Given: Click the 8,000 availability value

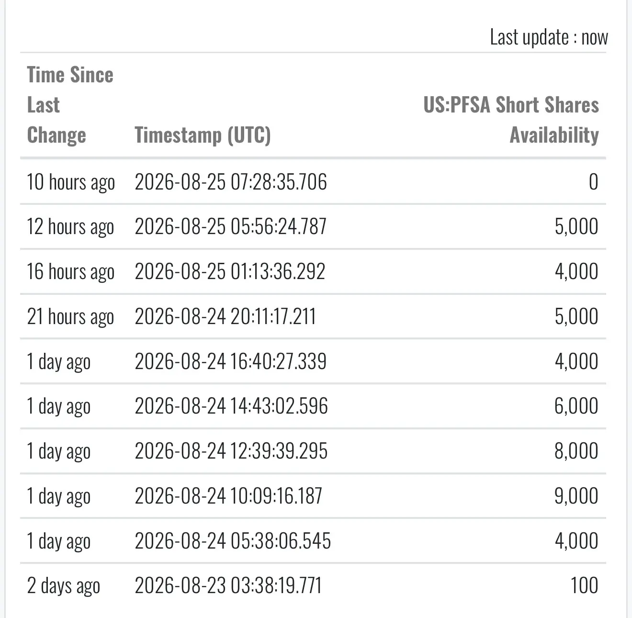Looking at the screenshot, I should (x=576, y=451).
